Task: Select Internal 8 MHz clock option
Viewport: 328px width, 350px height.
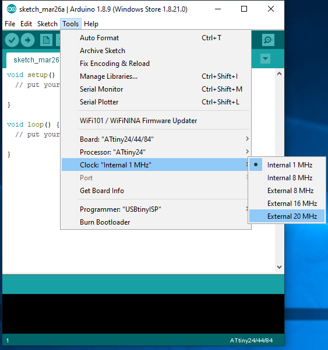Action: click(287, 178)
